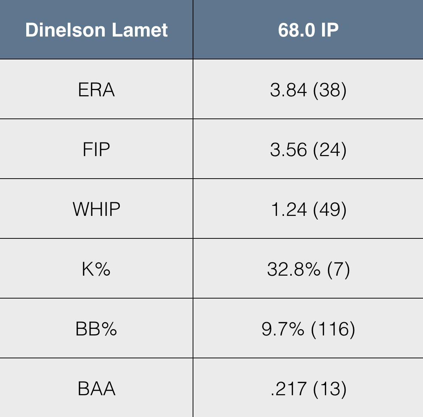
Task: Click the ERA row label
Action: (x=96, y=90)
